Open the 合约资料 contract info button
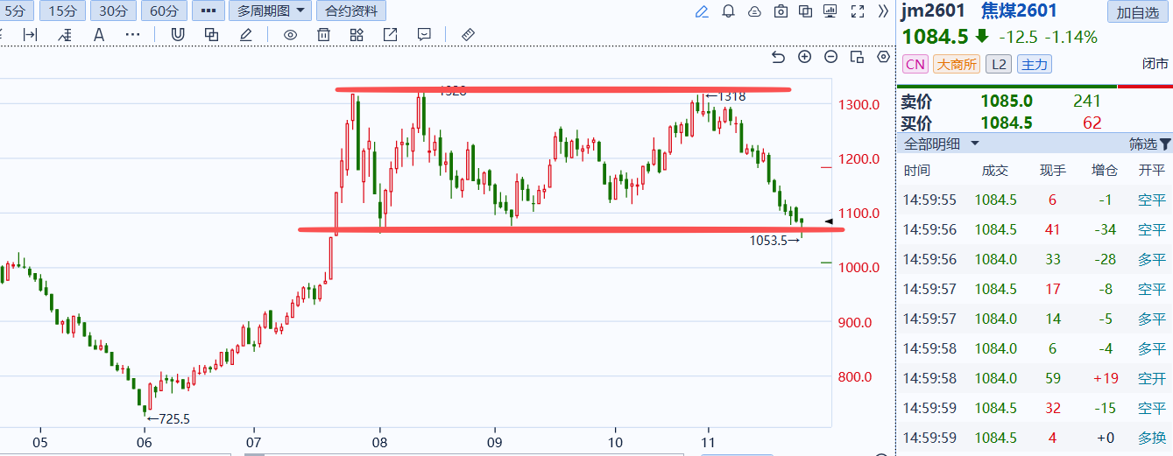 coord(351,11)
